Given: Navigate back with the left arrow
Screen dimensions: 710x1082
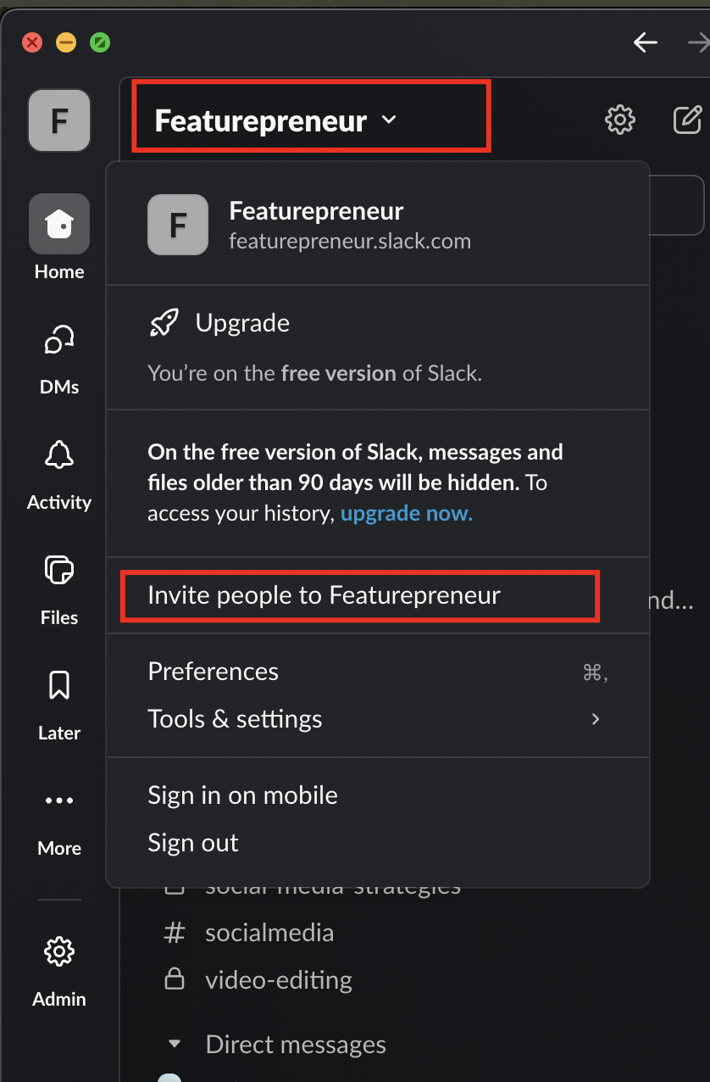Looking at the screenshot, I should [x=646, y=42].
